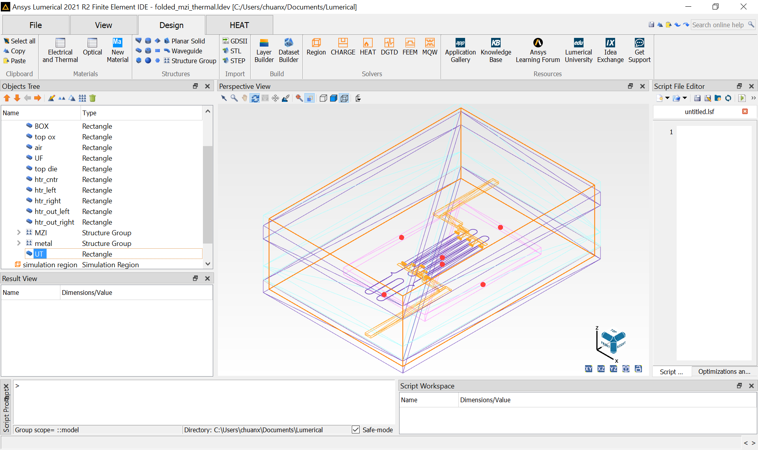
Task: Click the pencil edit object icon
Action: tap(51, 98)
